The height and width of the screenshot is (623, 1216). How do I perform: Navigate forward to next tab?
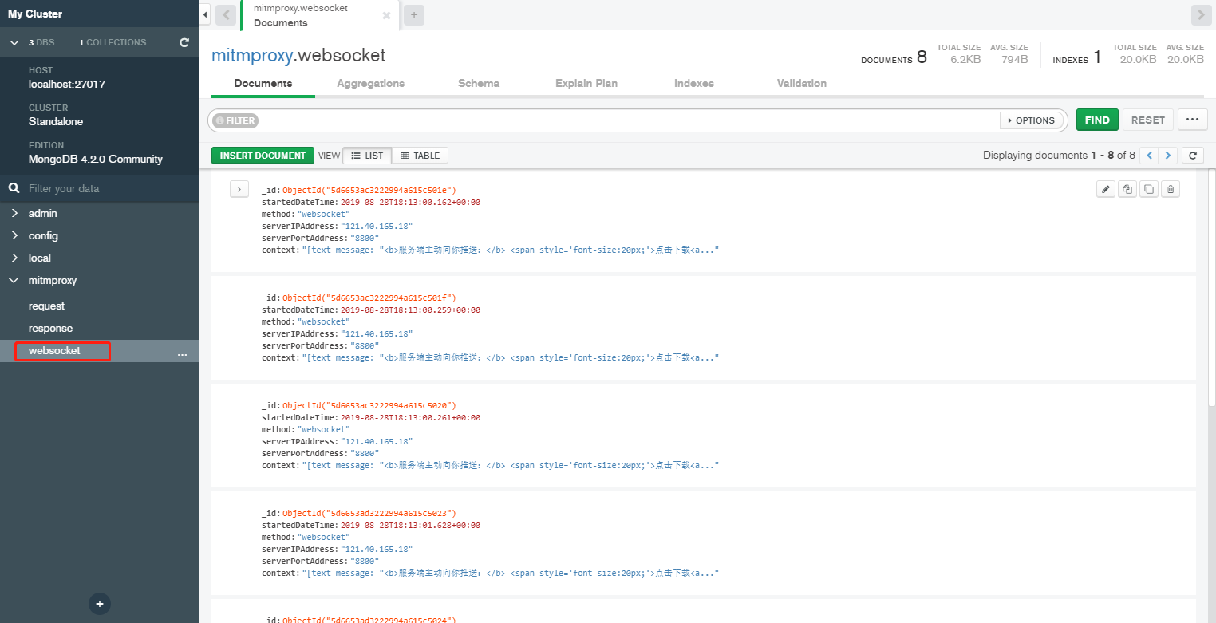coord(1201,15)
